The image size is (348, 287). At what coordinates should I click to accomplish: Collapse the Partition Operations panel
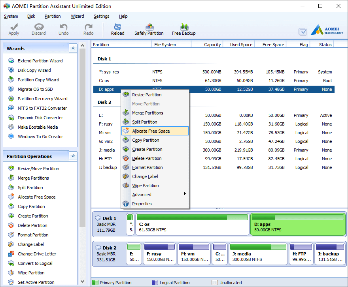pos(72,156)
